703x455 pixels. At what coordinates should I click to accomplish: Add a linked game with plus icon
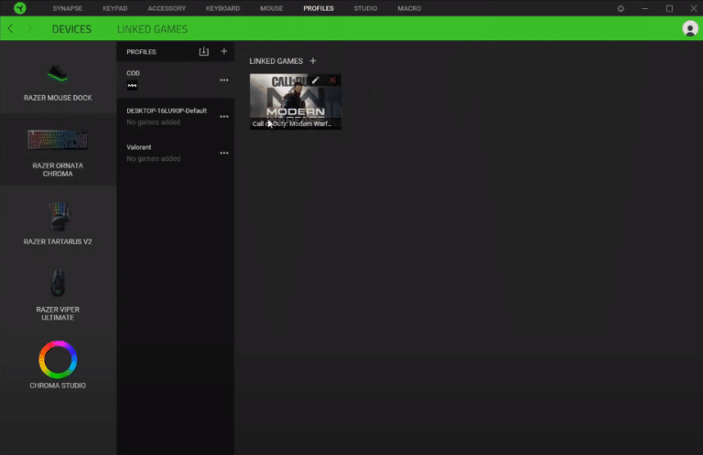313,61
